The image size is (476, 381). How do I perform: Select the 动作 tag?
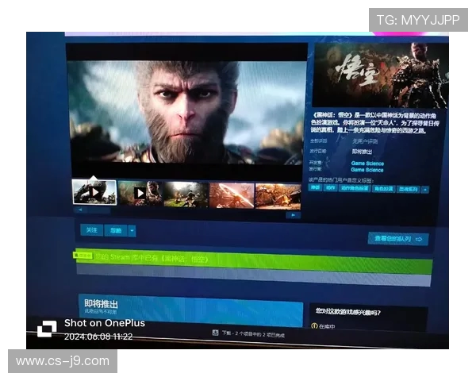(x=330, y=188)
